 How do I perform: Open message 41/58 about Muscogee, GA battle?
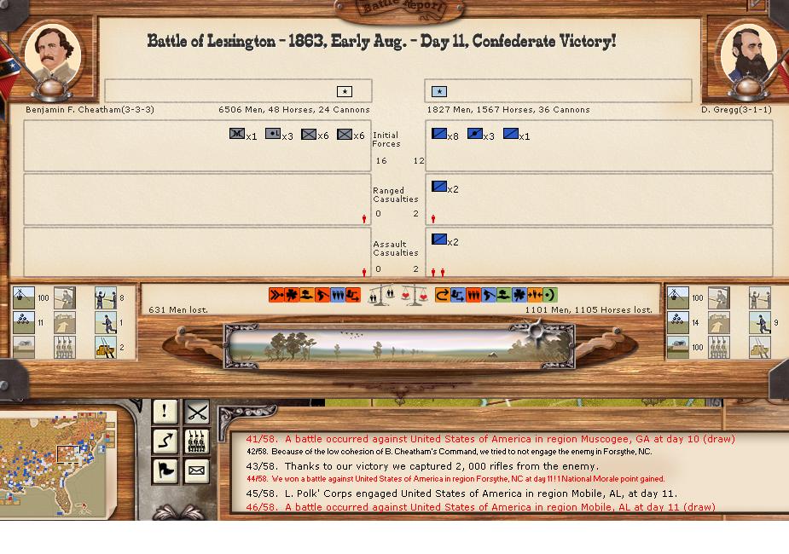490,439
